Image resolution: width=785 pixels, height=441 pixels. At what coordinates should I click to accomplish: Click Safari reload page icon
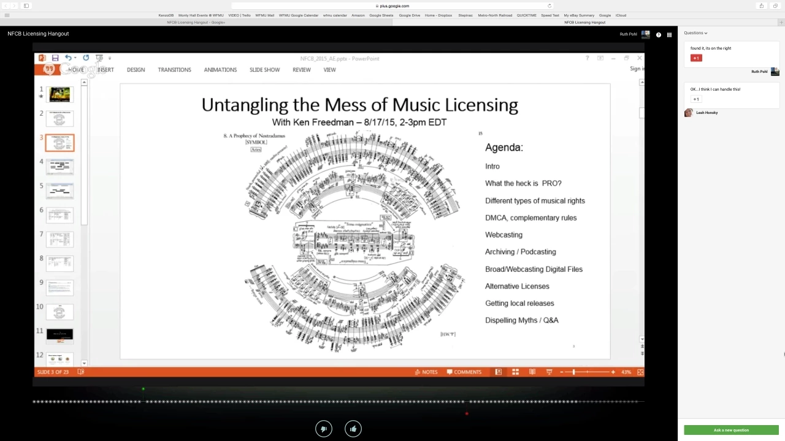click(549, 6)
